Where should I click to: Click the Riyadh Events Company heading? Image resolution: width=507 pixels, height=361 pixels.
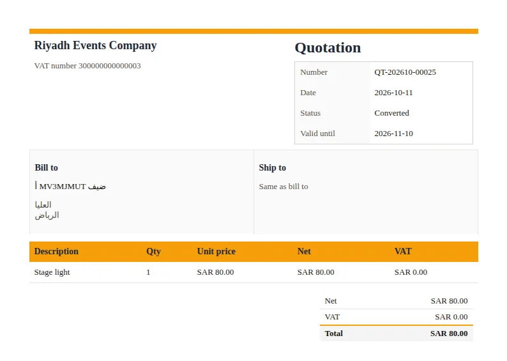point(95,45)
